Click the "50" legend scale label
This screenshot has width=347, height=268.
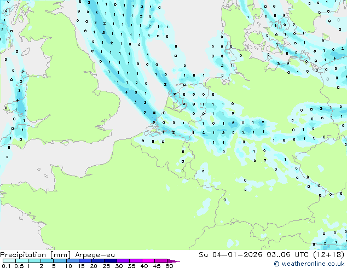pos(169,266)
